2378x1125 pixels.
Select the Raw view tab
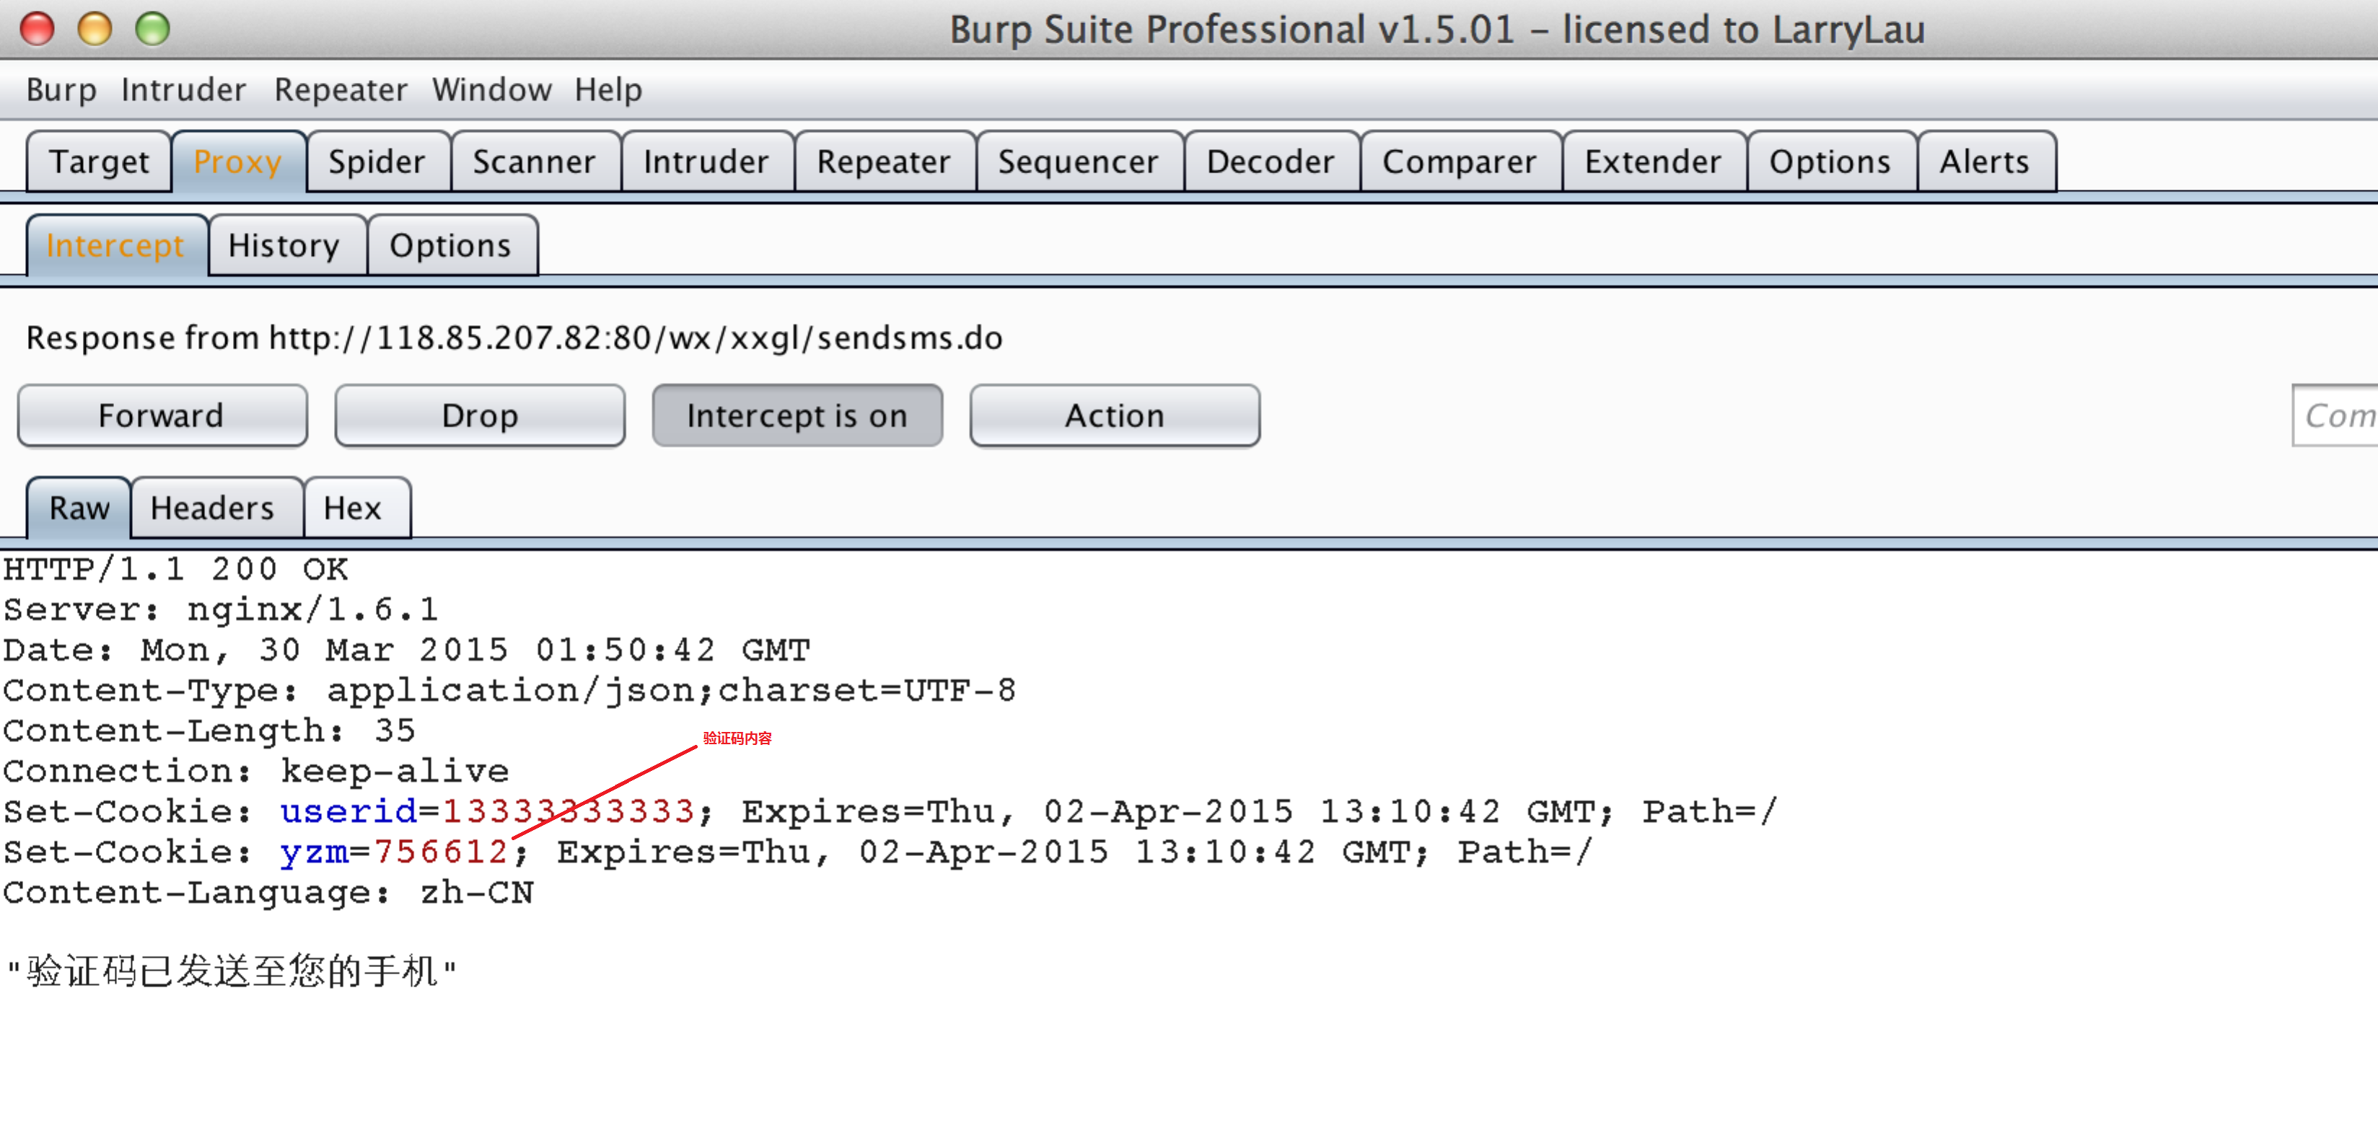click(x=79, y=508)
